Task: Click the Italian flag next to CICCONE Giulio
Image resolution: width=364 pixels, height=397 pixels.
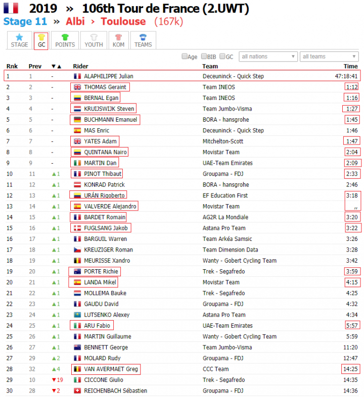Action: pyautogui.click(x=77, y=380)
